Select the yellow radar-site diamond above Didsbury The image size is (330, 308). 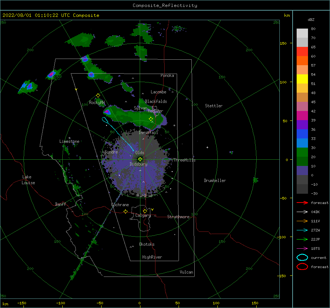[140, 159]
